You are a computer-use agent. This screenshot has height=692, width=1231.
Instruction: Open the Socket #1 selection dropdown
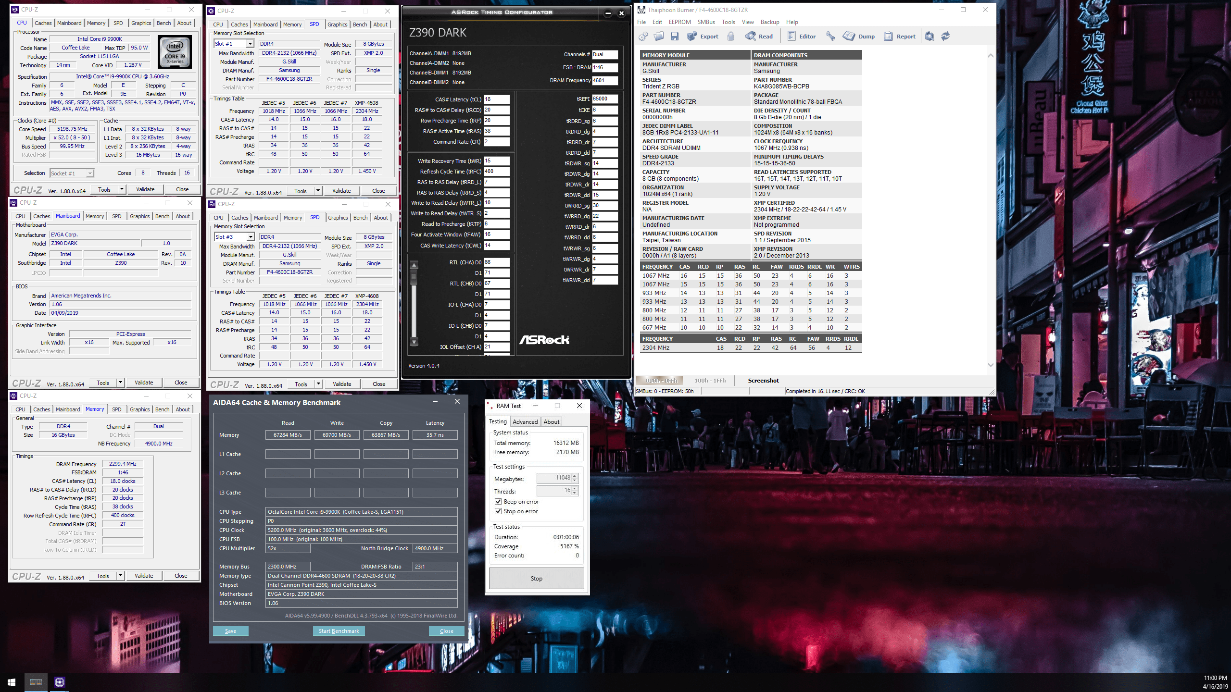(x=89, y=173)
